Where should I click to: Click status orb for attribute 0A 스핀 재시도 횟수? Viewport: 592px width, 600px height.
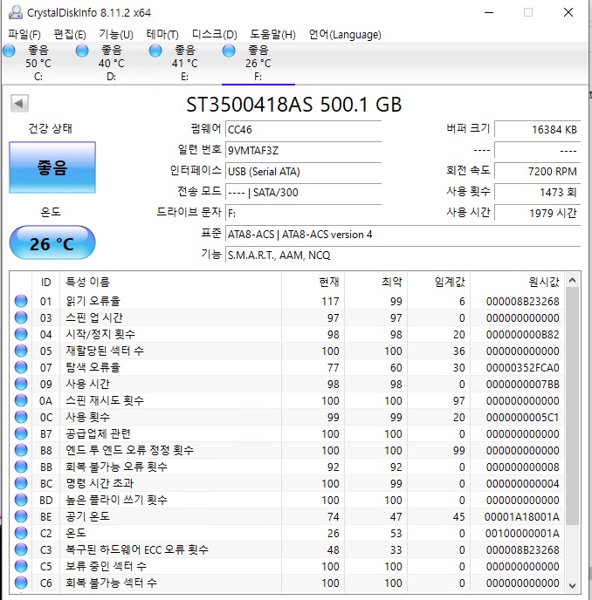pyautogui.click(x=21, y=400)
